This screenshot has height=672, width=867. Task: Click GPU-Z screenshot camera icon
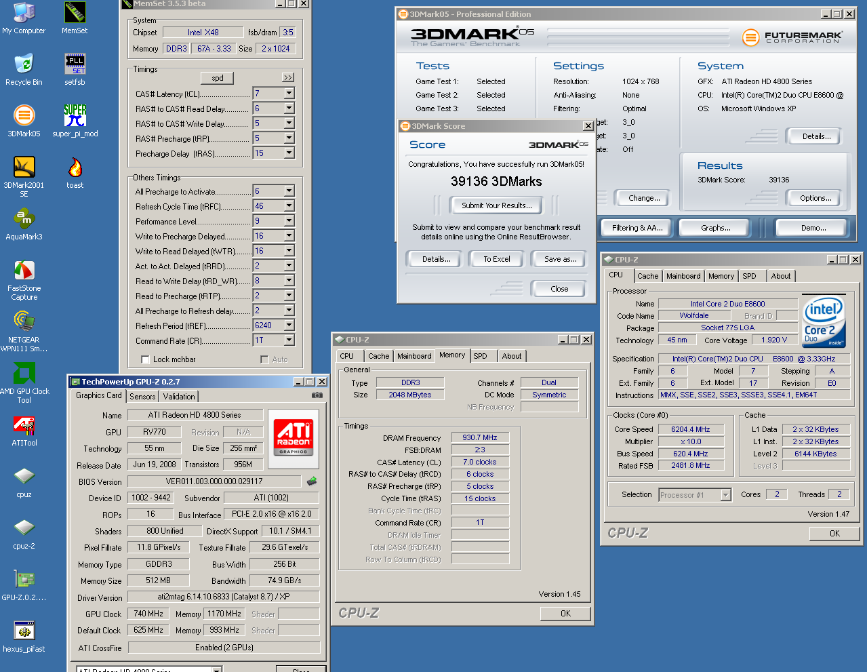point(317,395)
